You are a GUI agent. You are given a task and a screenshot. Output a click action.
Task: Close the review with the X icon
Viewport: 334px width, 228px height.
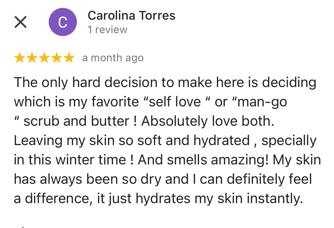[21, 22]
